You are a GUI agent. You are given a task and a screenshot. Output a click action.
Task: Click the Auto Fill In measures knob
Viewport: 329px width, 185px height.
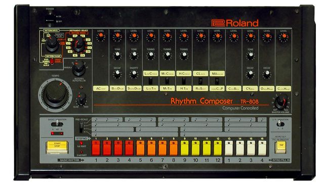pyautogui.click(x=79, y=68)
